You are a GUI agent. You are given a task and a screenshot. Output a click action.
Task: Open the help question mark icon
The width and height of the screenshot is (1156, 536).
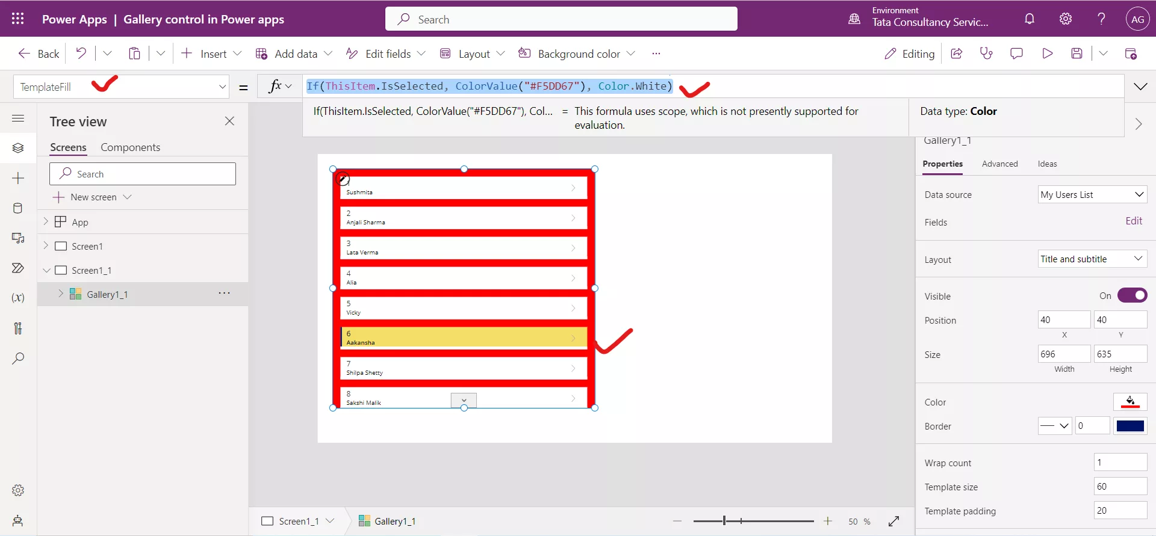pos(1101,19)
